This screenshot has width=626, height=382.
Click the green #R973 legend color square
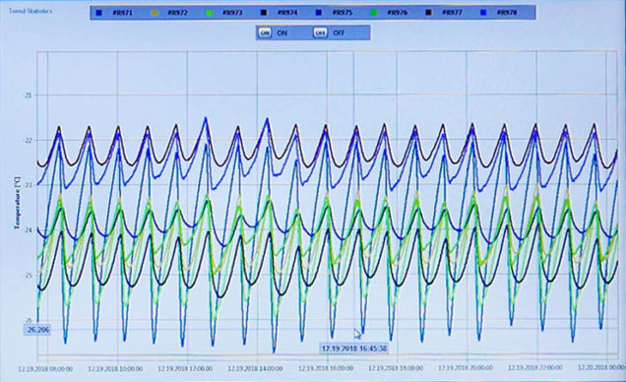pyautogui.click(x=209, y=13)
